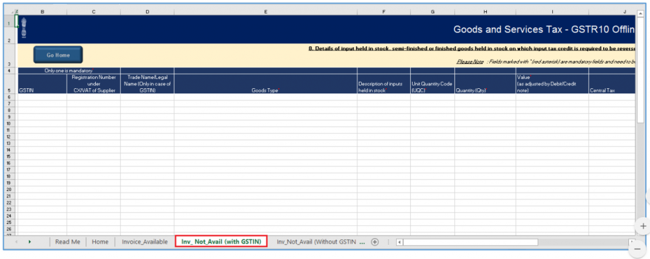Add a new sheet with plus icon
Viewport: 650px width, 259px height.
(x=375, y=242)
